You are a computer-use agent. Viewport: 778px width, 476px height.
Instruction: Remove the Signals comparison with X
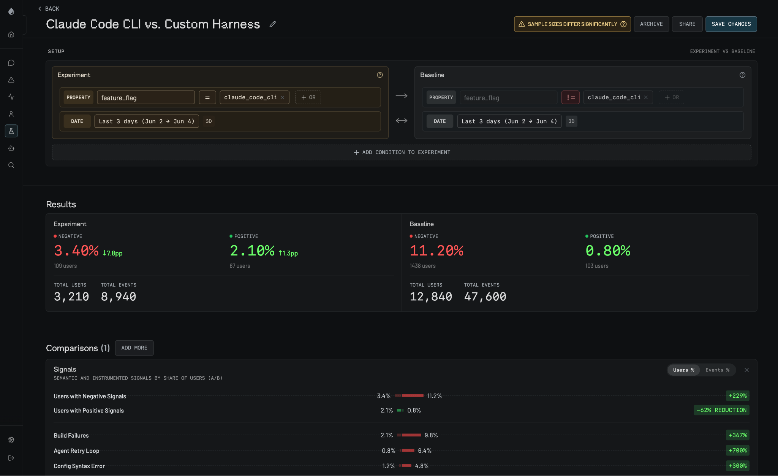[x=747, y=370]
